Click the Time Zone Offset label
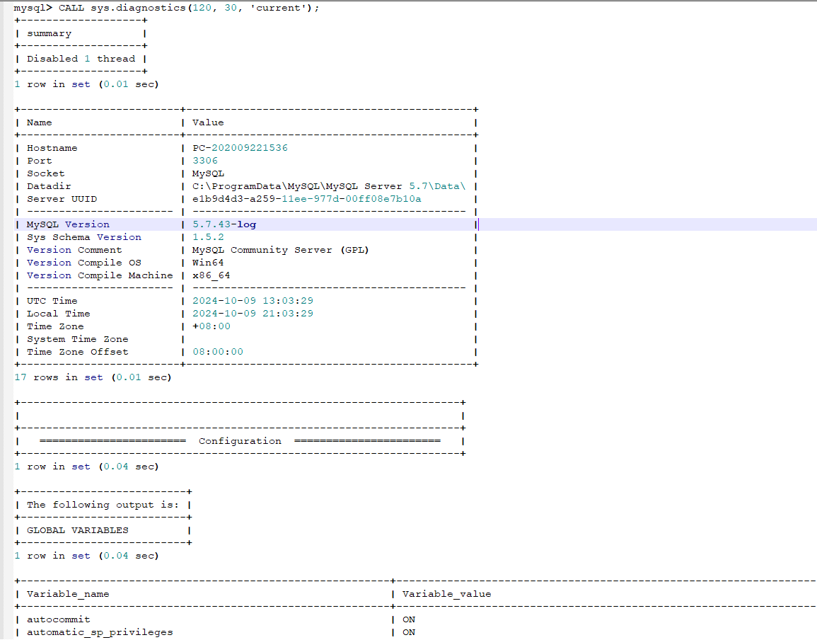 coord(78,352)
